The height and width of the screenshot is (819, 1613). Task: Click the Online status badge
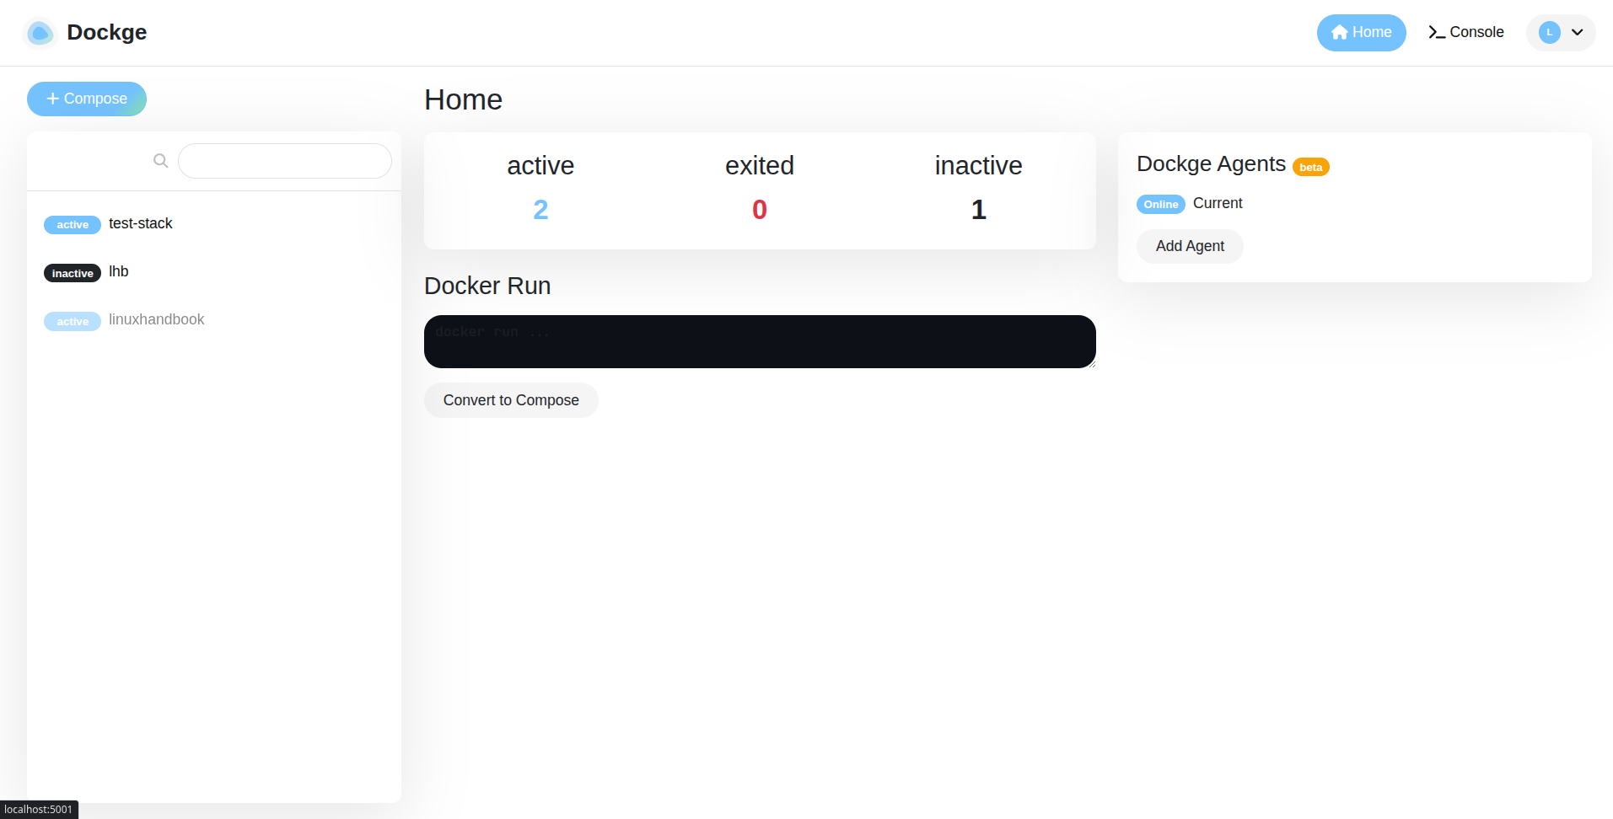tap(1159, 204)
